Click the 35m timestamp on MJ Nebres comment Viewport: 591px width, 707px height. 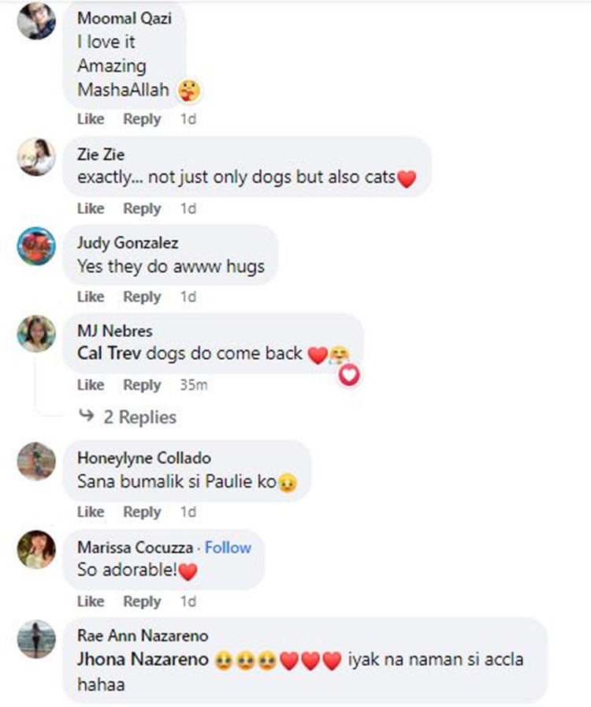[193, 385]
